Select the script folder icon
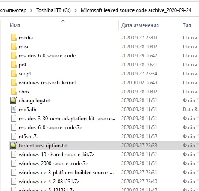This screenshot has height=191, width=199. [14, 74]
